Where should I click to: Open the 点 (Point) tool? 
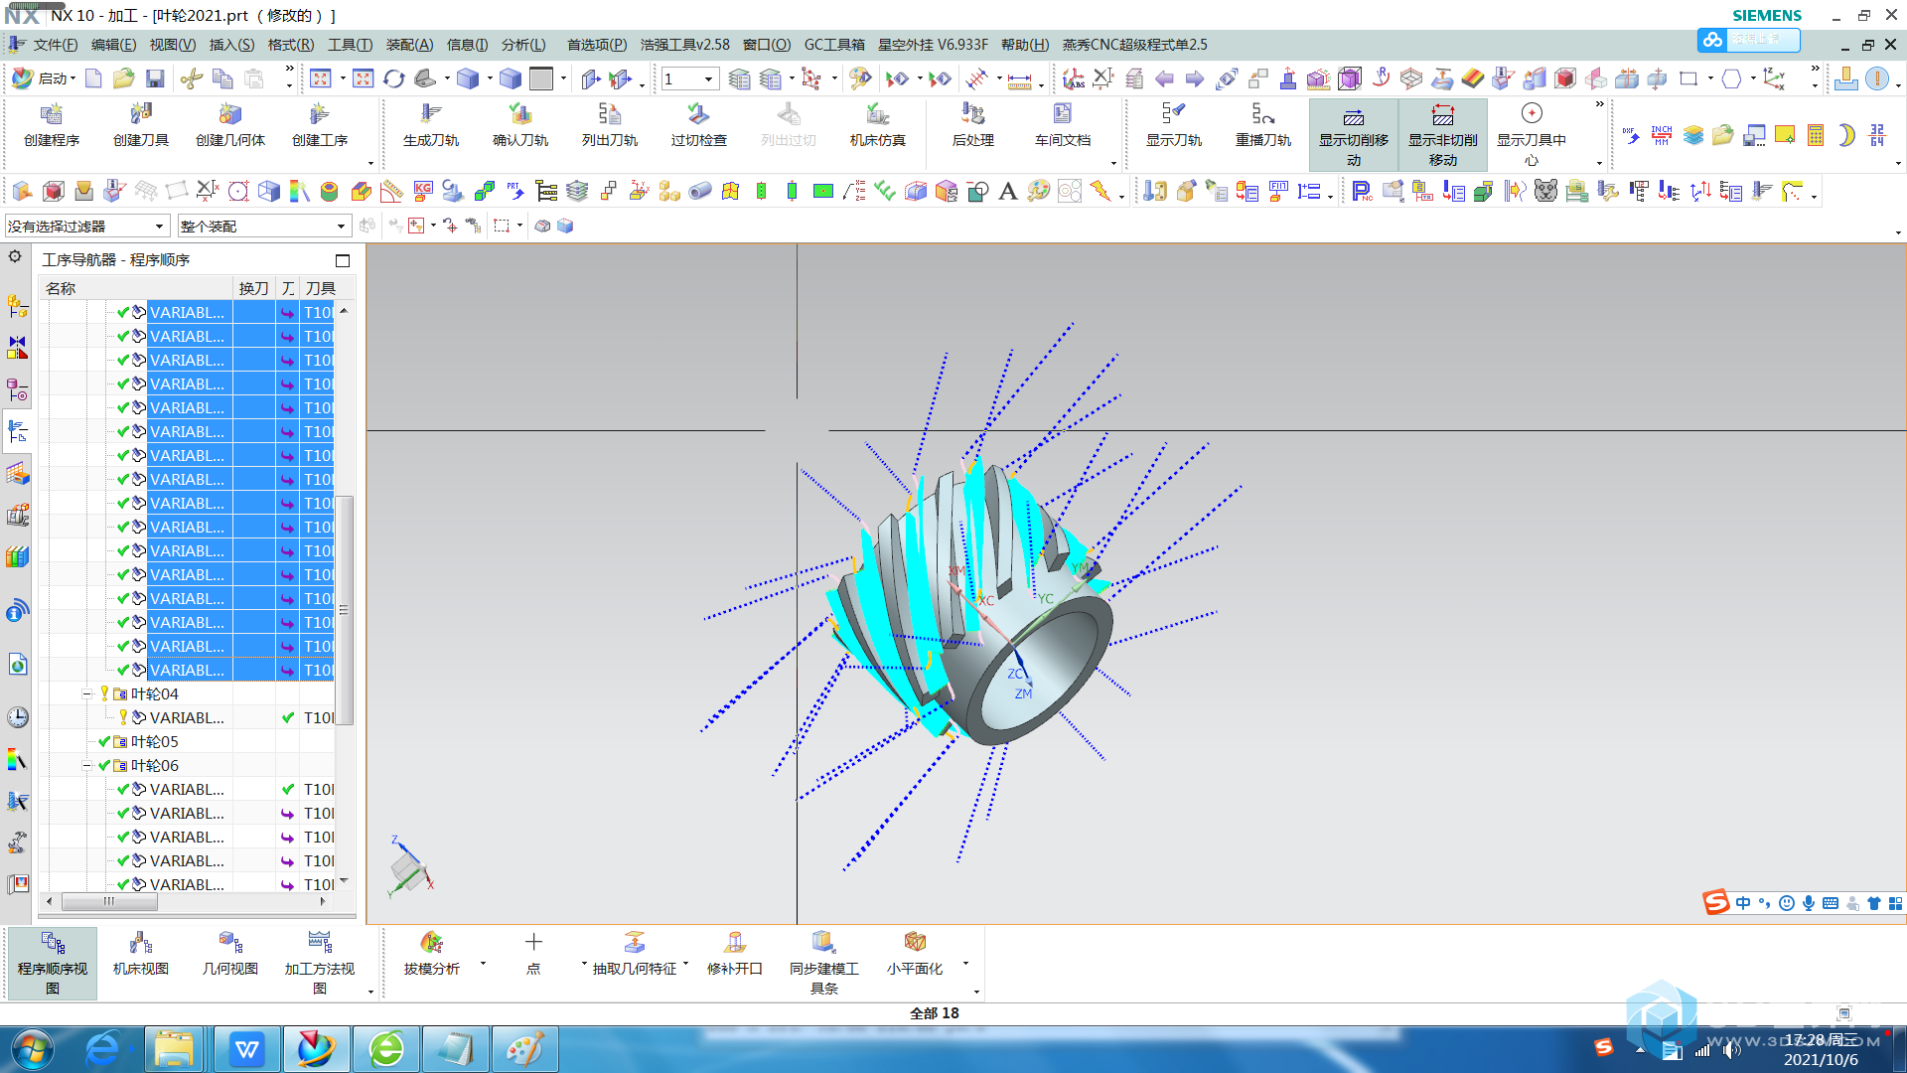click(x=533, y=955)
